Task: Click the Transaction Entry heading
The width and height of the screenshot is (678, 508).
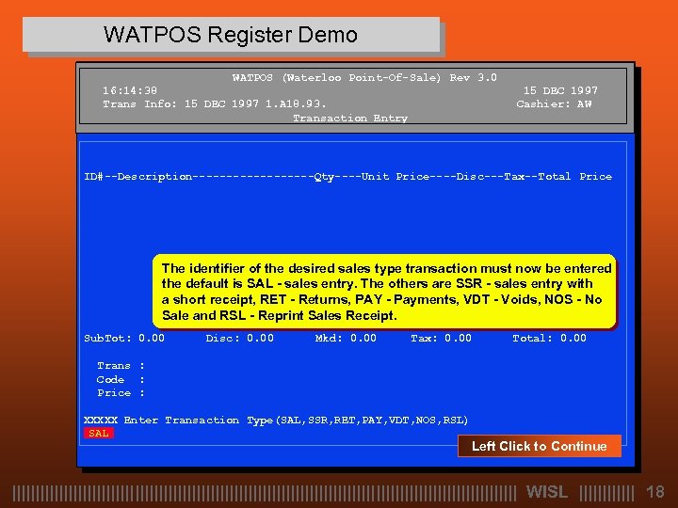Action: point(350,118)
